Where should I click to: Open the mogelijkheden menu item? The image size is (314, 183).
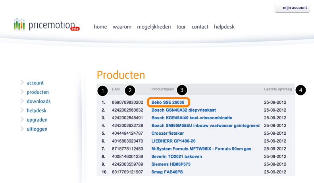(x=154, y=27)
